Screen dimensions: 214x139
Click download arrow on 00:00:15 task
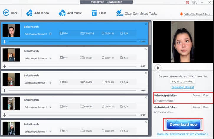coord(4,115)
